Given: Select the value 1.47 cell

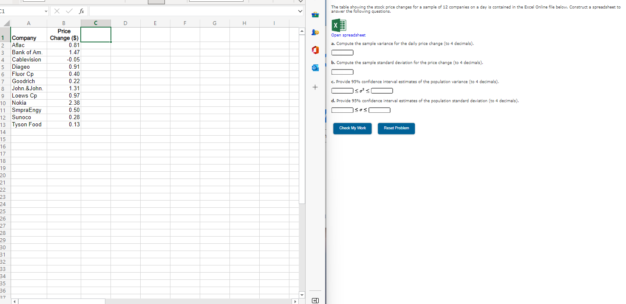Looking at the screenshot, I should pyautogui.click(x=64, y=52).
